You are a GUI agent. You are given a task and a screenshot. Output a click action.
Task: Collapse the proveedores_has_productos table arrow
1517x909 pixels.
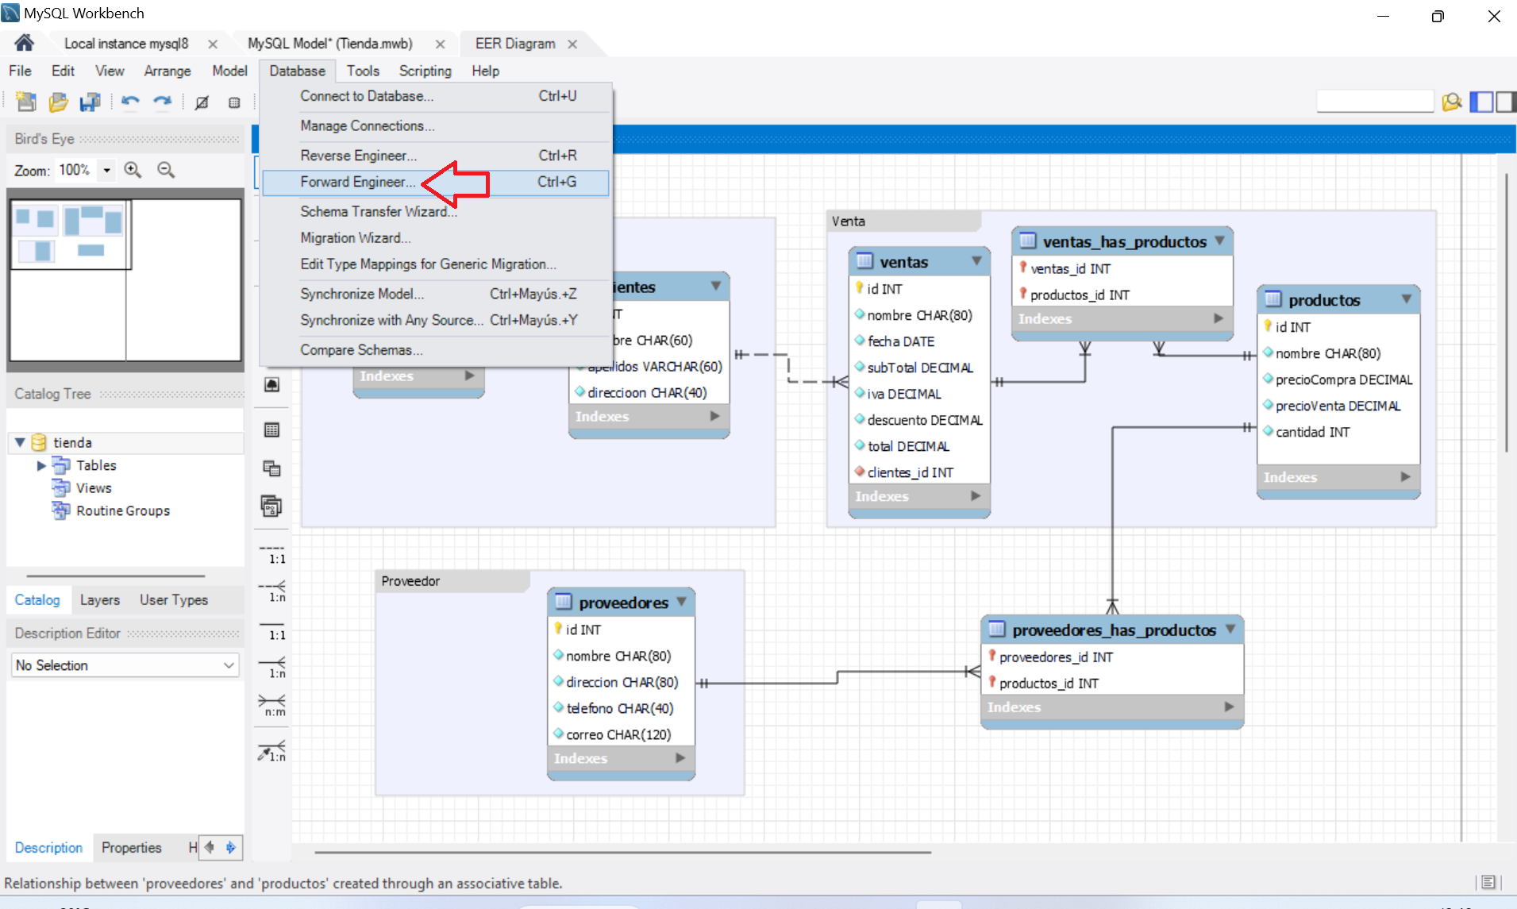tap(1230, 630)
